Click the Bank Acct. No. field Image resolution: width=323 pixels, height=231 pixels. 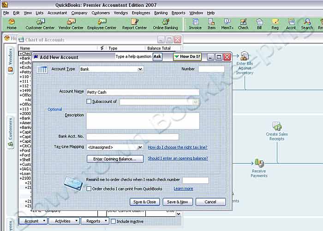tap(132, 137)
